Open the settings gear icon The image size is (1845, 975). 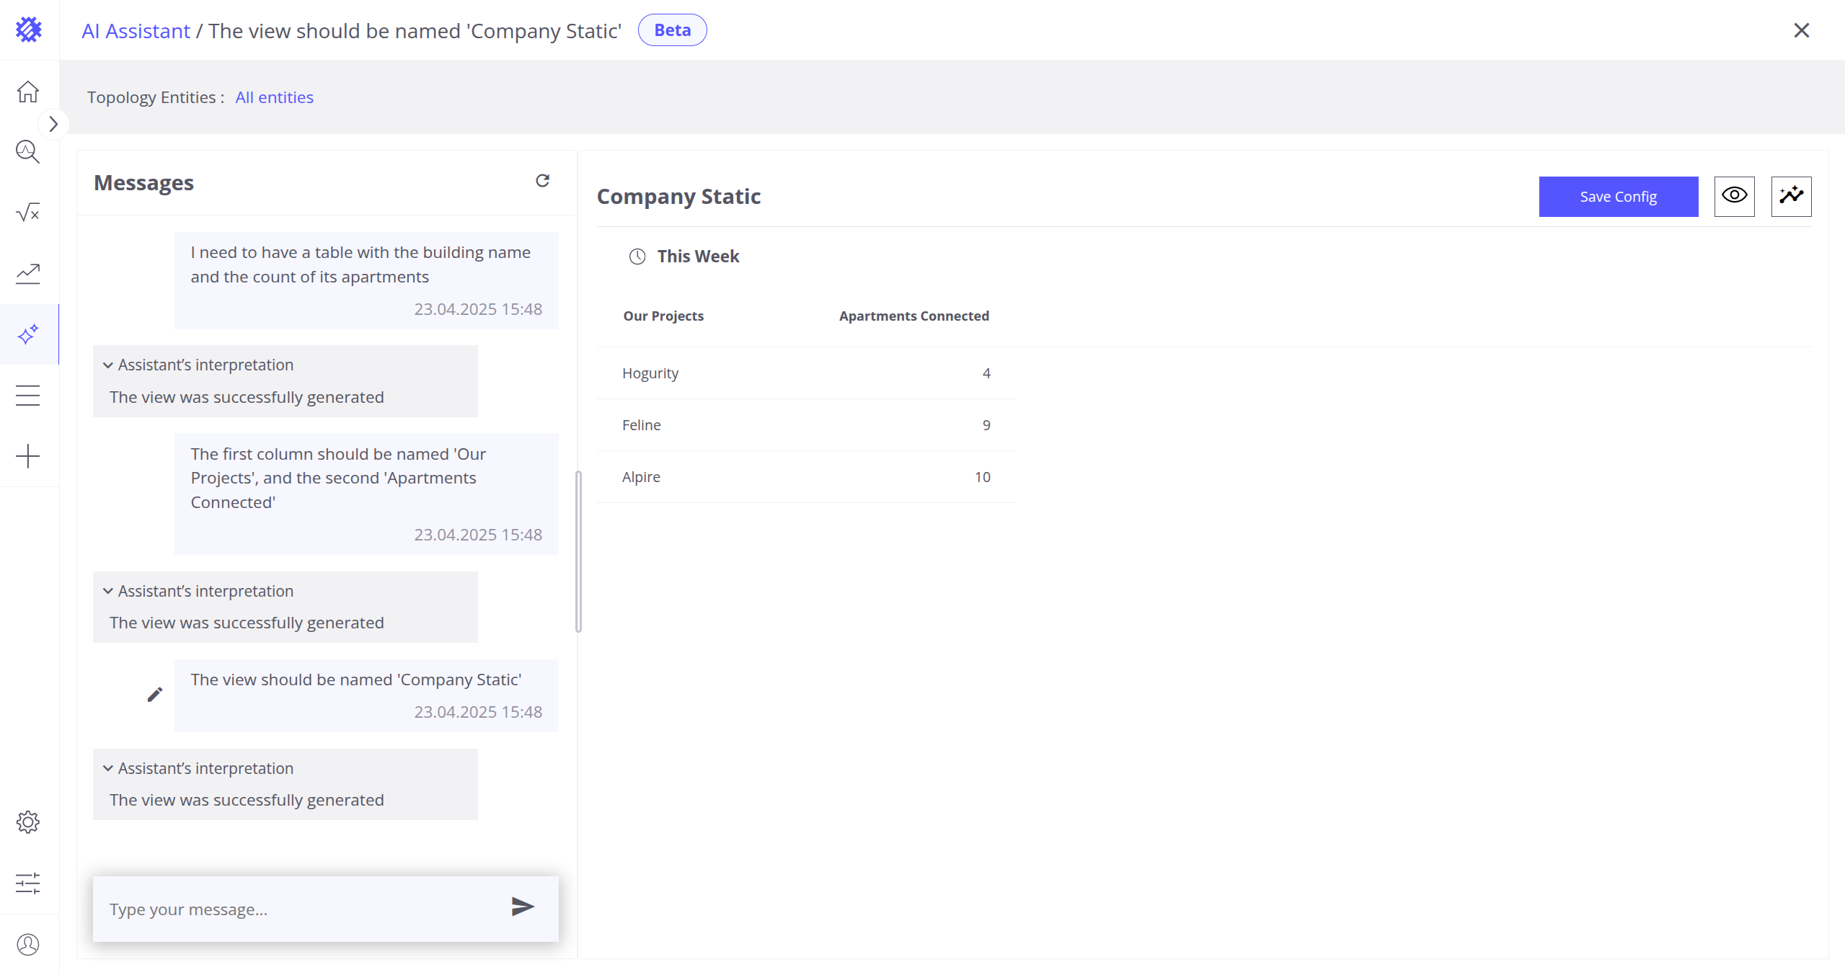coord(28,822)
